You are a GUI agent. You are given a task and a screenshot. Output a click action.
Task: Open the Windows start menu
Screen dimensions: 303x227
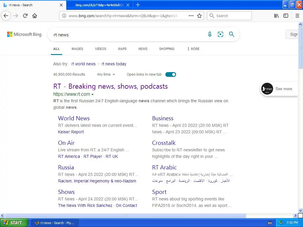point(14,223)
